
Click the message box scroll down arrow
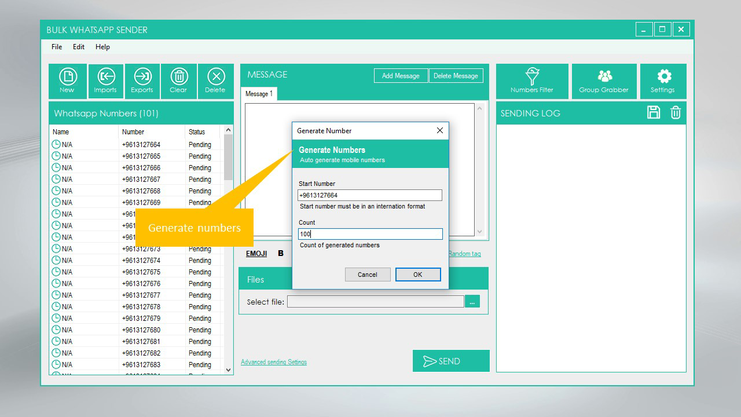pyautogui.click(x=479, y=231)
